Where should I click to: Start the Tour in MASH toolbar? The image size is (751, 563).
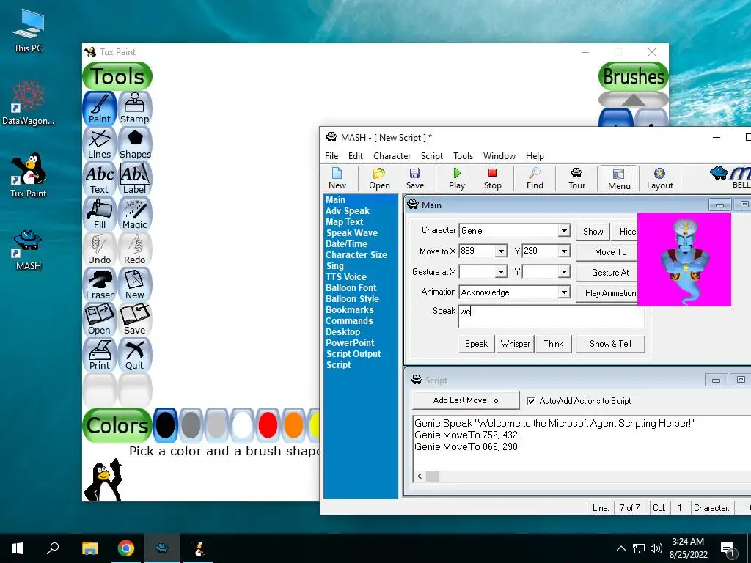coord(576,179)
